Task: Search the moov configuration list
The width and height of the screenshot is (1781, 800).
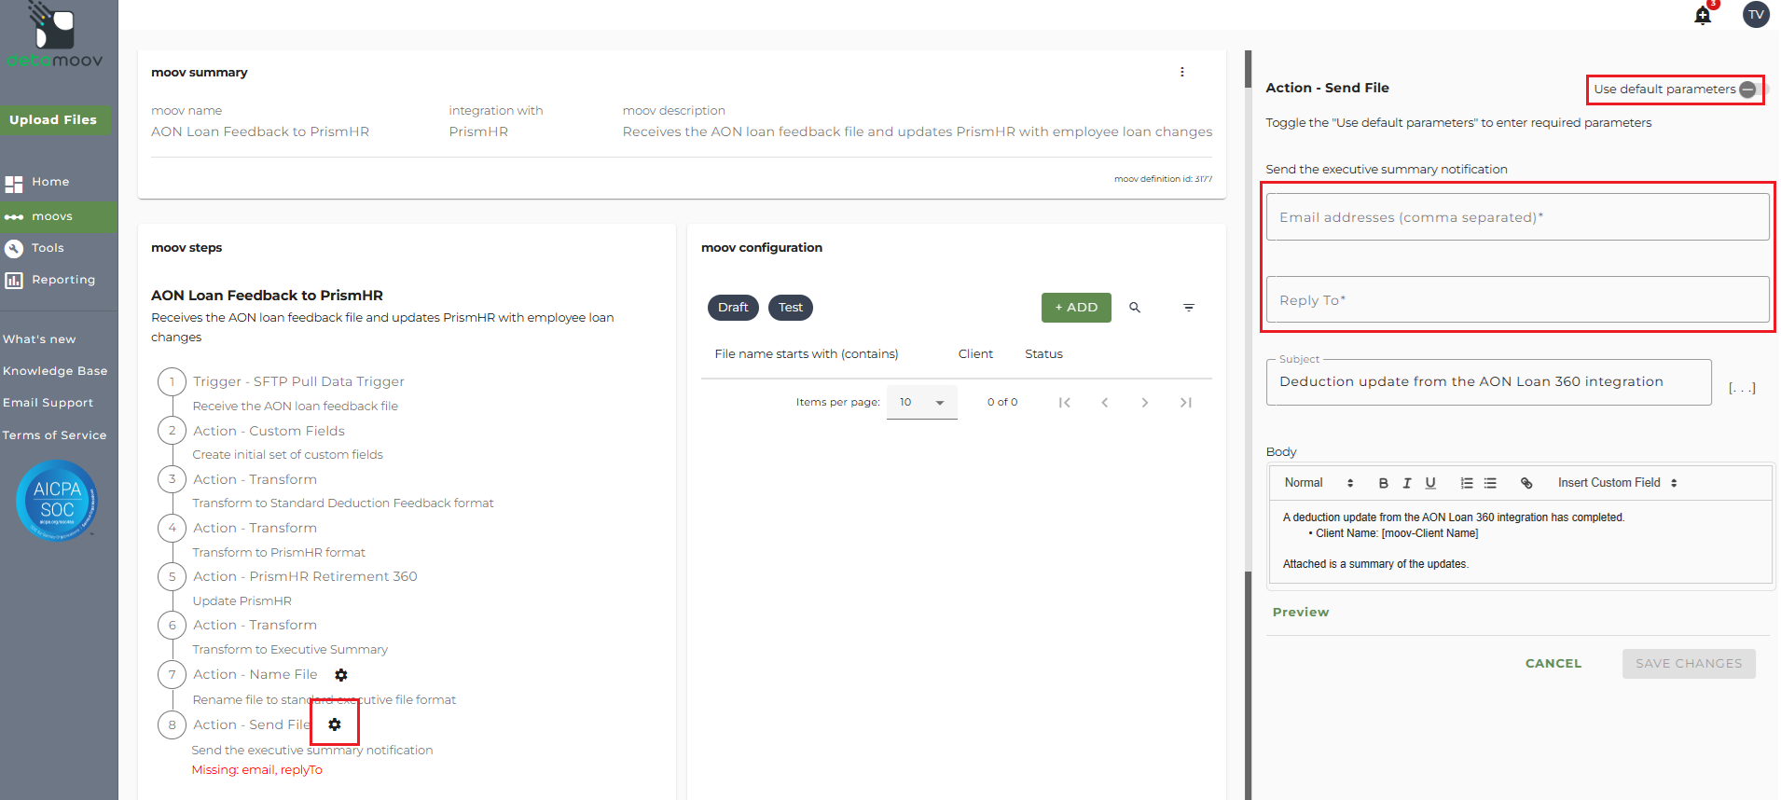Action: [1135, 308]
